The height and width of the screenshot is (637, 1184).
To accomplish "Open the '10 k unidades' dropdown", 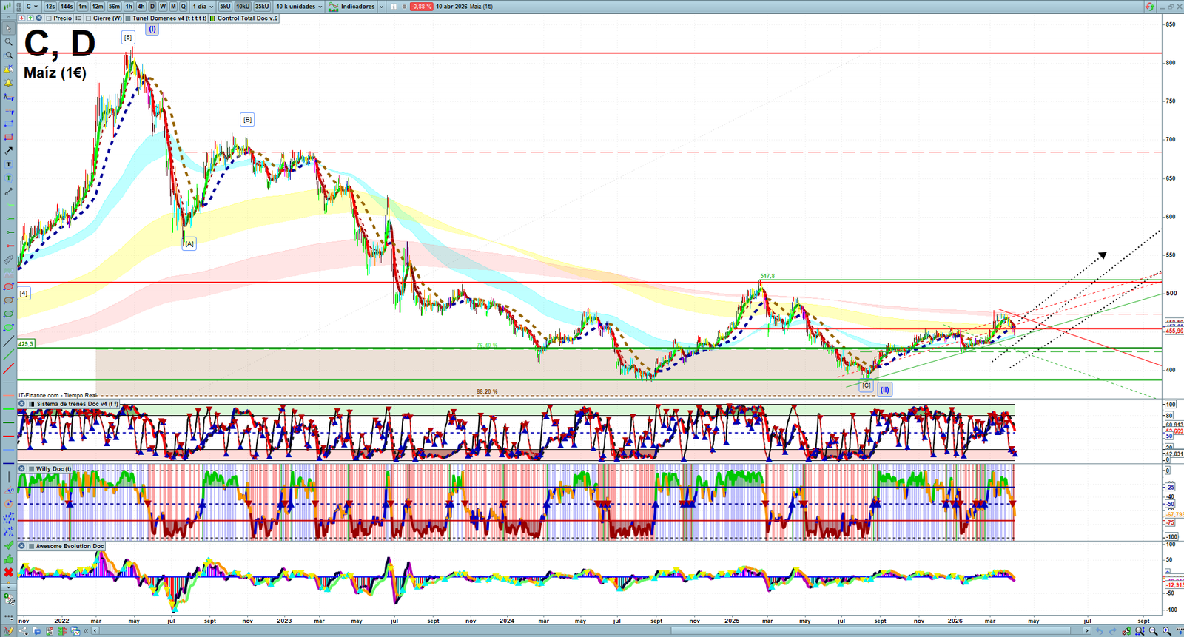I will (299, 7).
